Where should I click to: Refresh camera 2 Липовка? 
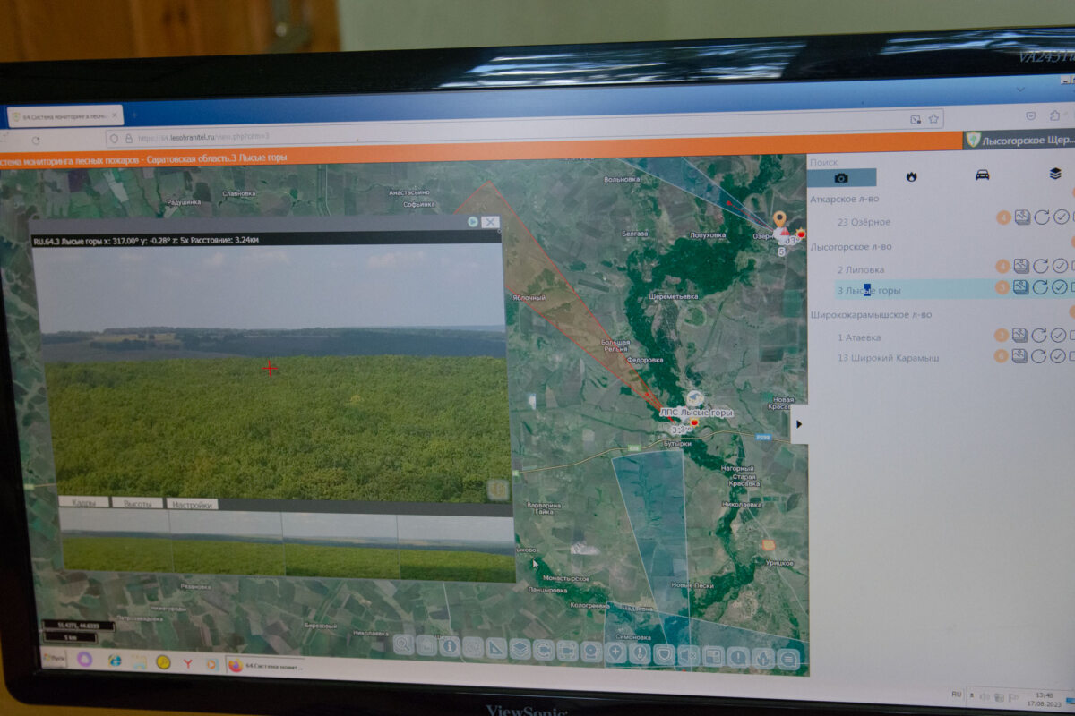tap(1041, 266)
